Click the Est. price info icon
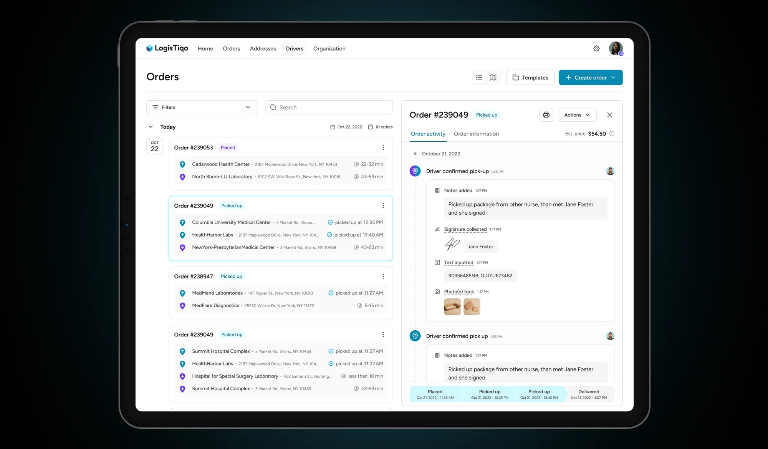The height and width of the screenshot is (449, 768). 612,134
